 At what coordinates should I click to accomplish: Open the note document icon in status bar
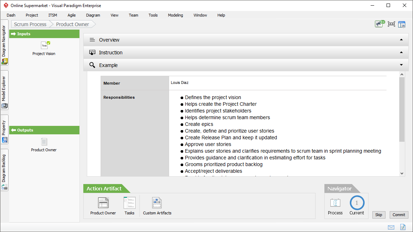(x=403, y=227)
